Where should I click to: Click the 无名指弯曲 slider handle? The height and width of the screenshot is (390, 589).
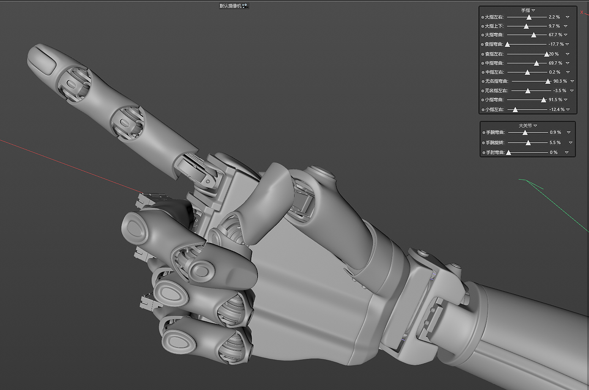coord(548,81)
